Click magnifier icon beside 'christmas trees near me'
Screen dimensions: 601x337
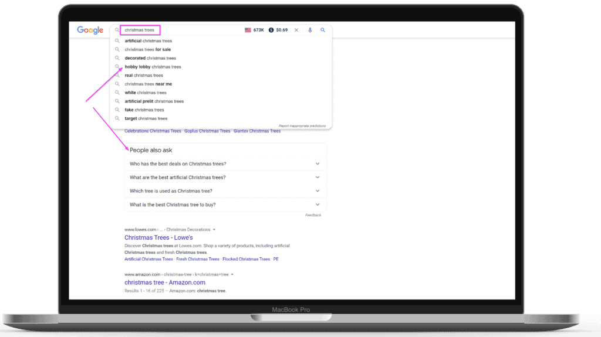coord(117,84)
